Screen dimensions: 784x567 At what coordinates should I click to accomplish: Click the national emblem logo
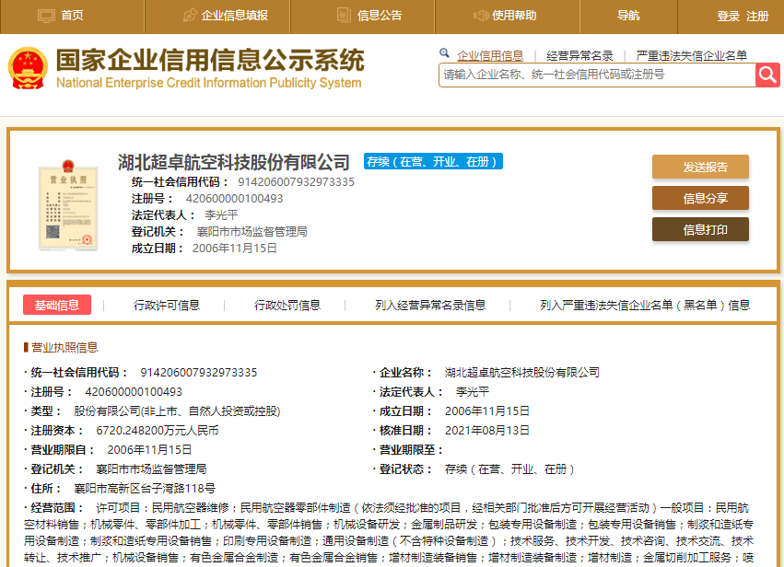point(28,68)
